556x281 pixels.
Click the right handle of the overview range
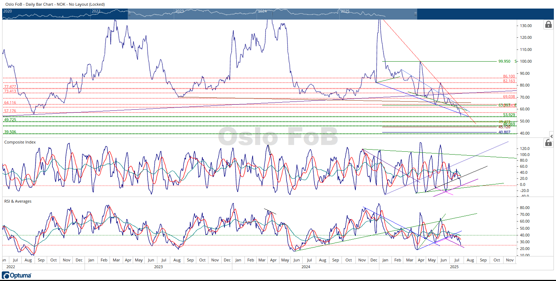415,14
